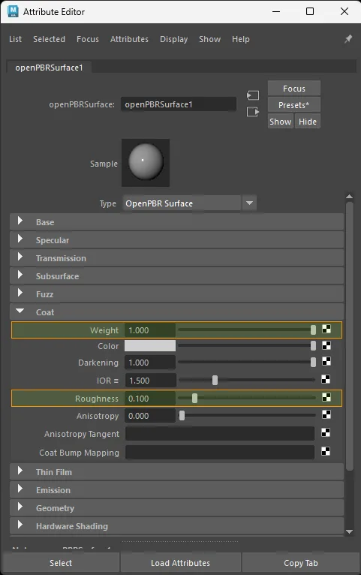Open the Show menu

(209, 39)
